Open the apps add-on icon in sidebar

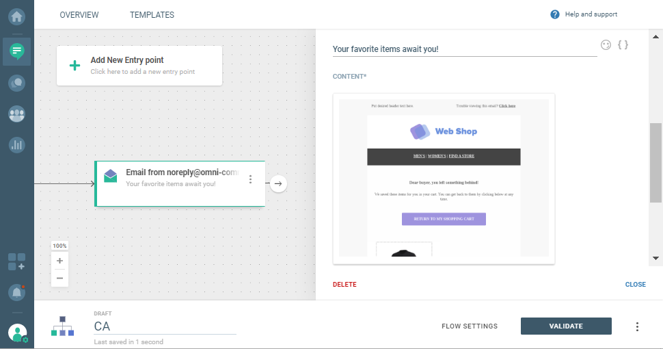(17, 261)
